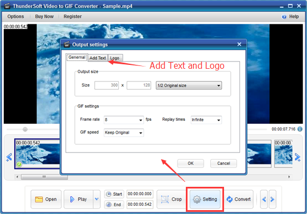
Task: Click the right blue arrow of thumbnail strip
Action: 298,157
